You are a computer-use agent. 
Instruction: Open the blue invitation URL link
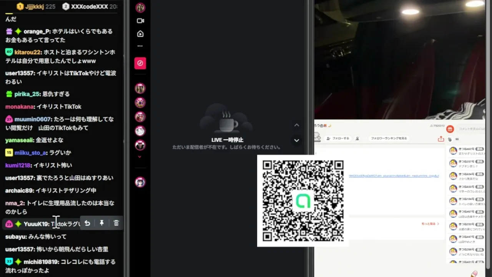coord(394,176)
